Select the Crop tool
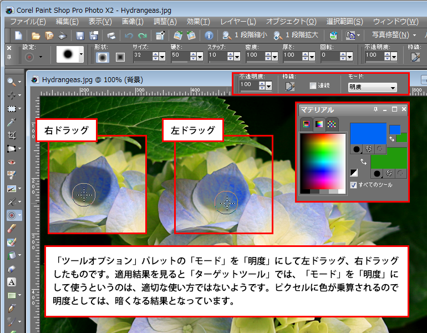The width and height of the screenshot is (427, 333). pyautogui.click(x=12, y=135)
